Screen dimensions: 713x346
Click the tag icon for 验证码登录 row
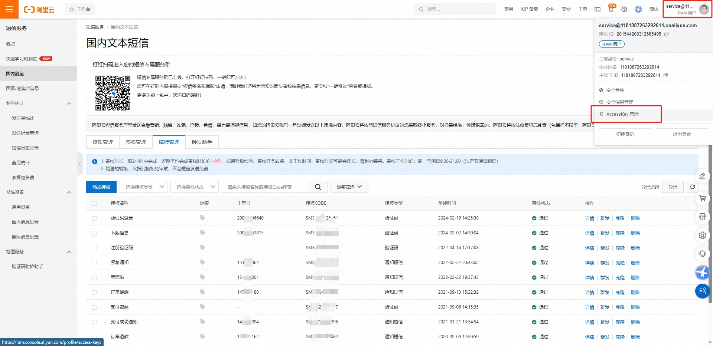point(202,218)
